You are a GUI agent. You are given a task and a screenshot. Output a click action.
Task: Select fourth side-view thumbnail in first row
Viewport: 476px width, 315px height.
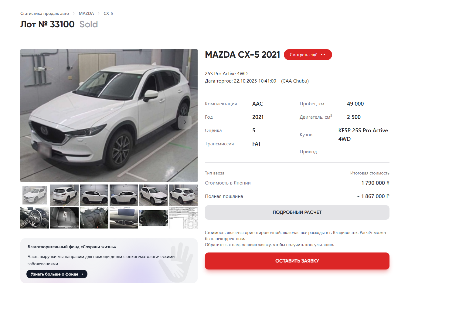(124, 195)
